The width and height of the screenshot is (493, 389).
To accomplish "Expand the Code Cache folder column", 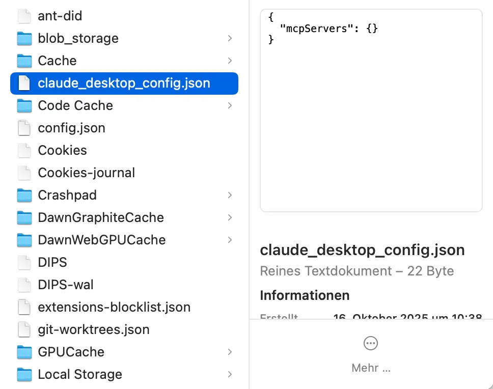I will [x=230, y=105].
